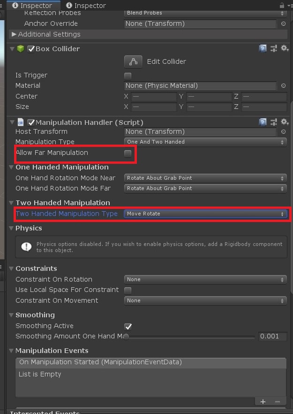Open the Inspector panel options menu
The width and height of the screenshot is (293, 414).
click(290, 5)
